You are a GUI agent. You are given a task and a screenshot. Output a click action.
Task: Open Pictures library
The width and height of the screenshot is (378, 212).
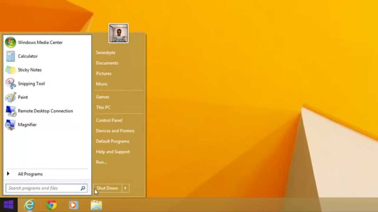(104, 74)
